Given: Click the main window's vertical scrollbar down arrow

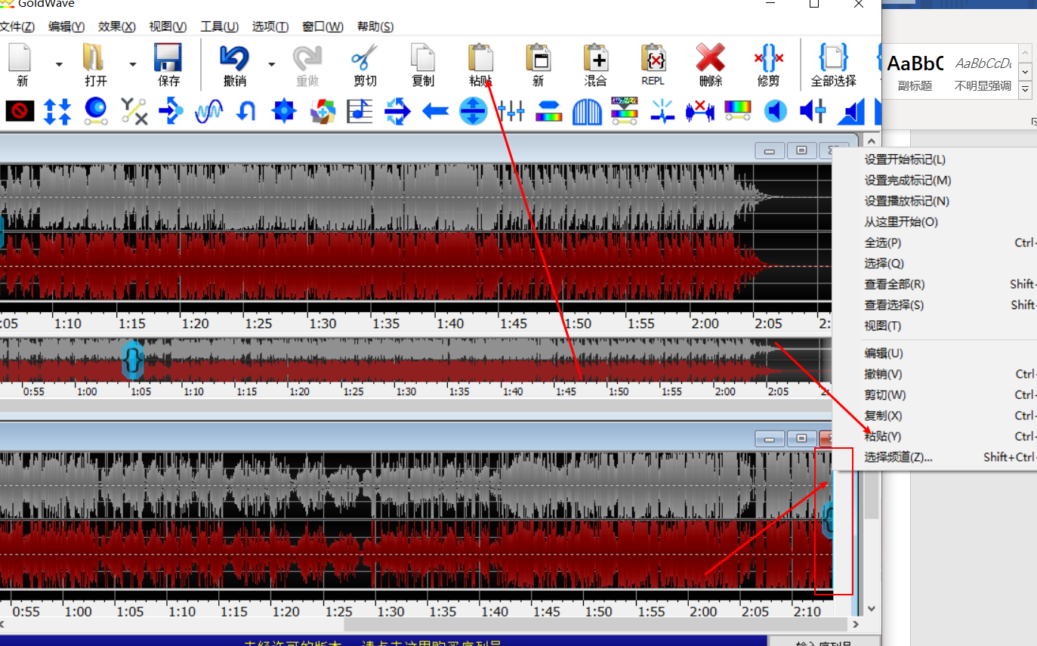Looking at the screenshot, I should (871, 607).
